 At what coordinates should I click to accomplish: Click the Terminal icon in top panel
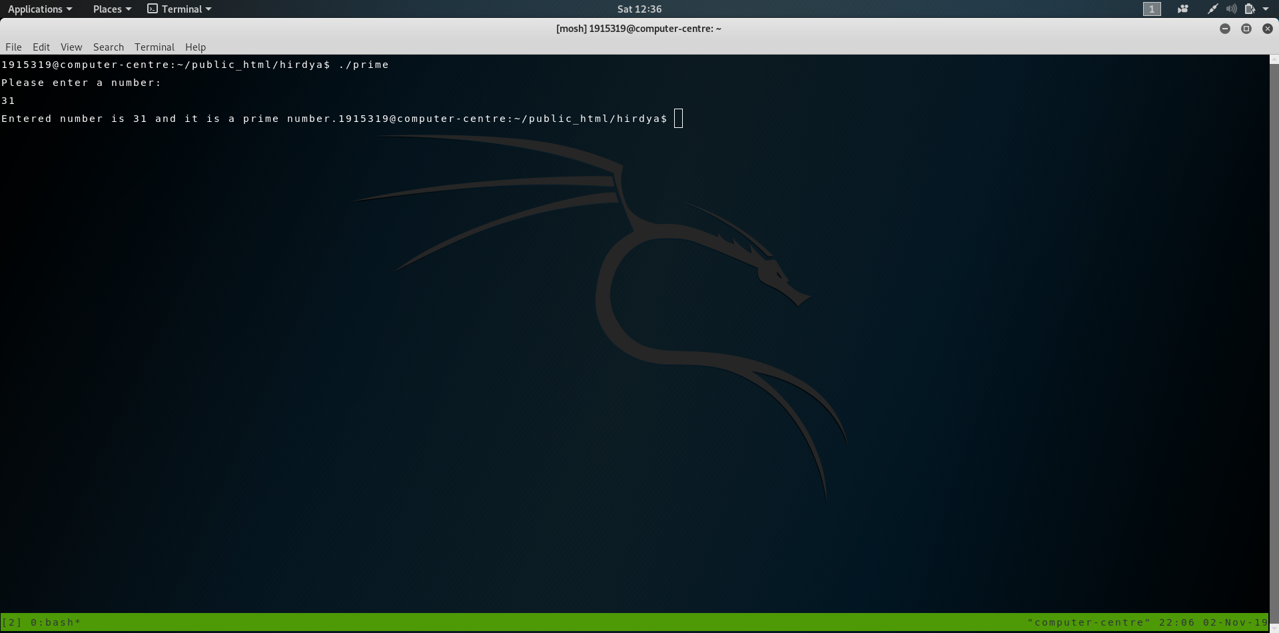(x=153, y=9)
